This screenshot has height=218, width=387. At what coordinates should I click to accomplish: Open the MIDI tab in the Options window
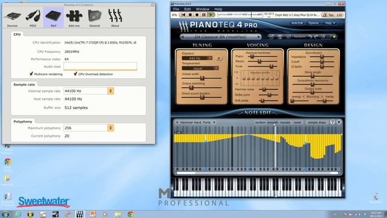pos(33,18)
